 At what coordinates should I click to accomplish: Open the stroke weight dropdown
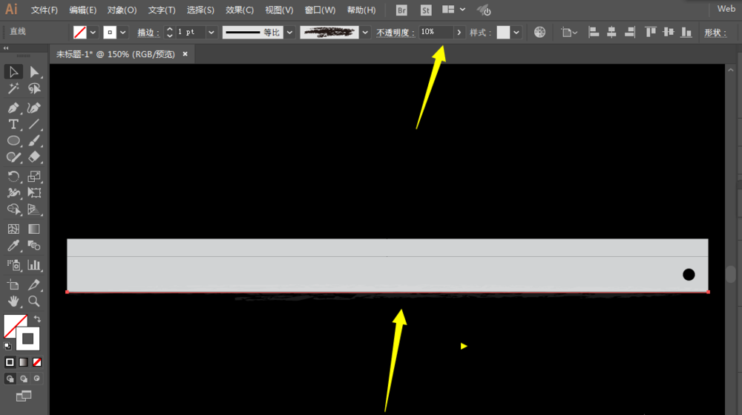click(x=211, y=32)
